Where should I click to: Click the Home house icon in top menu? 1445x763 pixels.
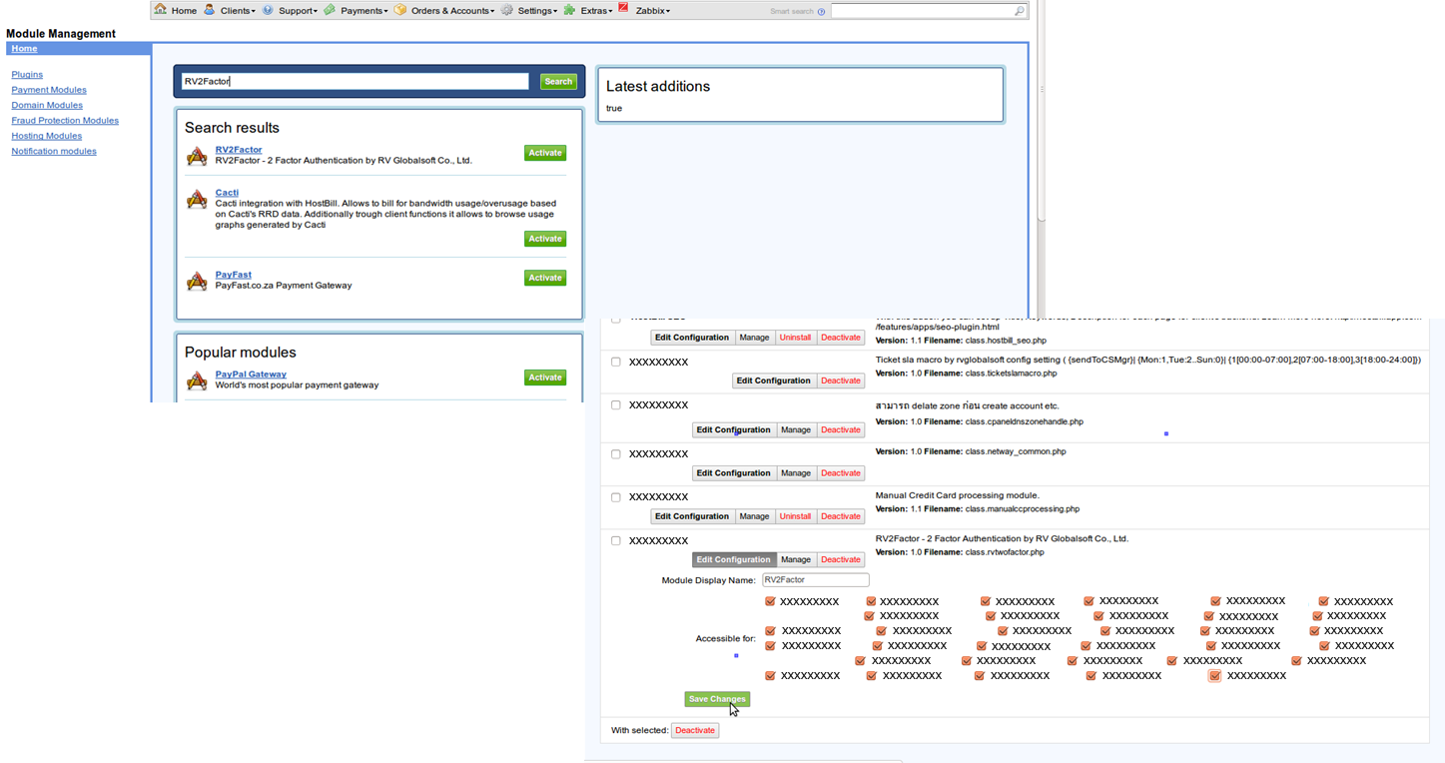click(161, 10)
